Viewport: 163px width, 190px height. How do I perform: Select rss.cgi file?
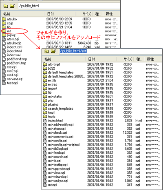10,67
